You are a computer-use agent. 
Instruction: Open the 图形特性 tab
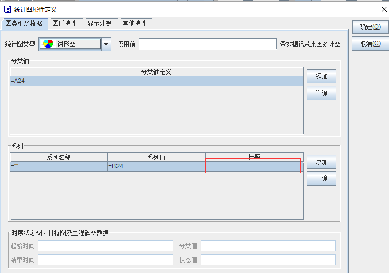coord(65,24)
